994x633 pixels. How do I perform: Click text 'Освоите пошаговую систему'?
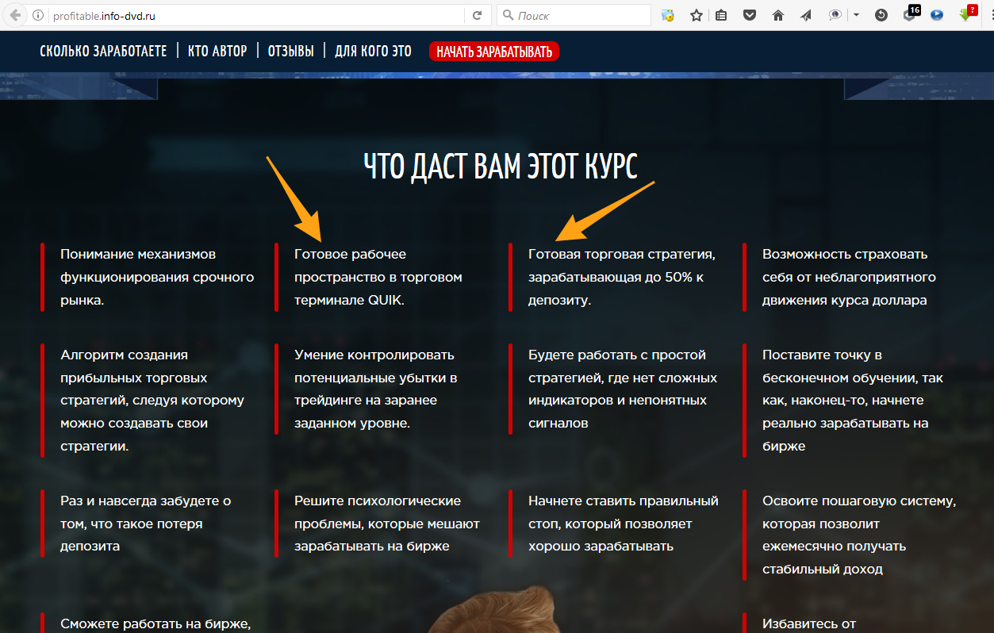859,535
